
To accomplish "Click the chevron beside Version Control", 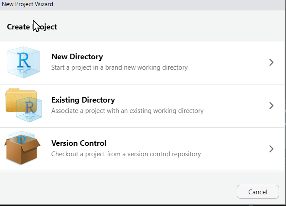I will tap(271, 149).
